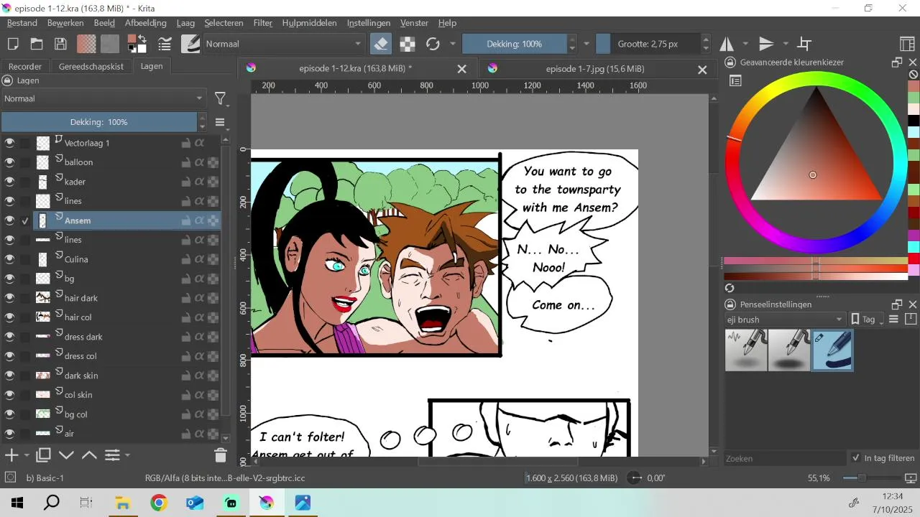Viewport: 920px width, 517px height.
Task: Expand the add-layer type dropdown arrow
Action: pos(27,455)
